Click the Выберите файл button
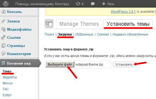156x99 pixels. click(60, 65)
